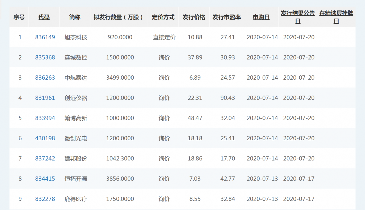Image resolution: width=365 pixels, height=210 pixels.
Task: Click issue quantity 1042.3000
Action: click(x=120, y=159)
